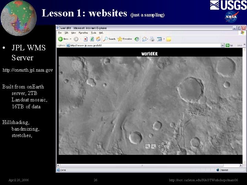Open the Mail envelope icon

(x=144, y=39)
